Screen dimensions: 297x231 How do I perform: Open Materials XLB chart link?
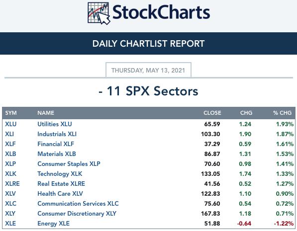[57, 154]
